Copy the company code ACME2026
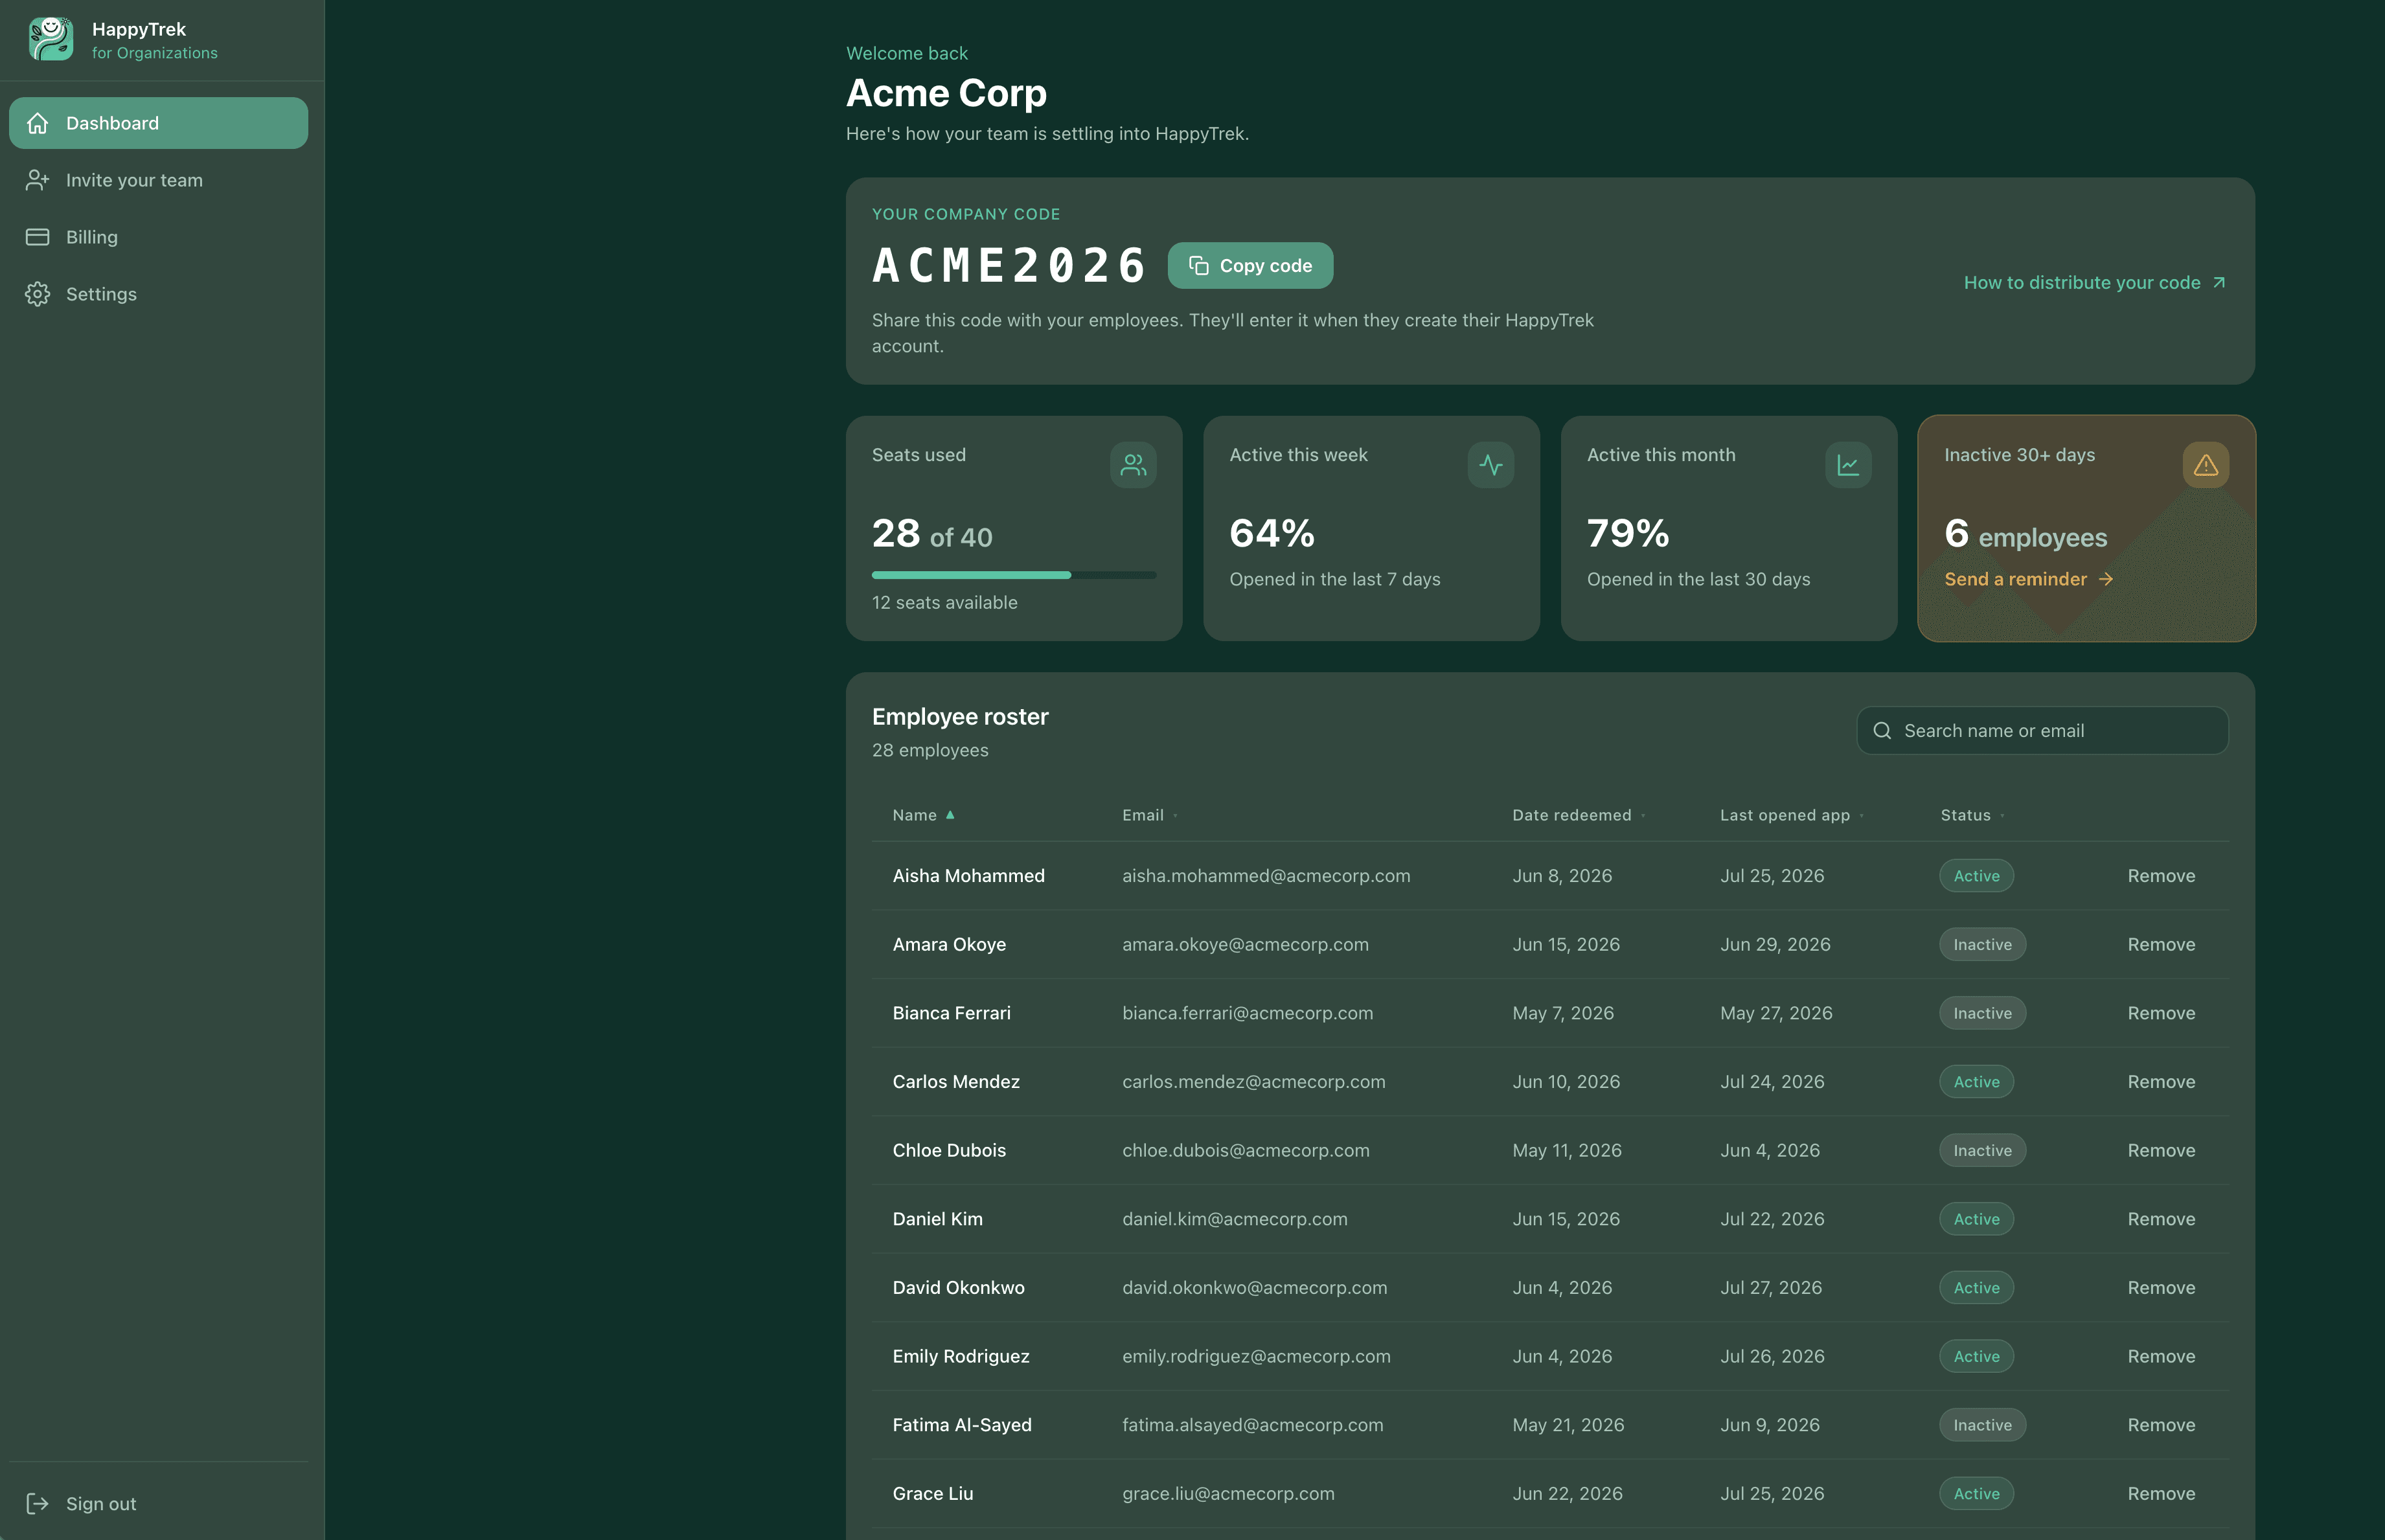 click(x=1250, y=266)
